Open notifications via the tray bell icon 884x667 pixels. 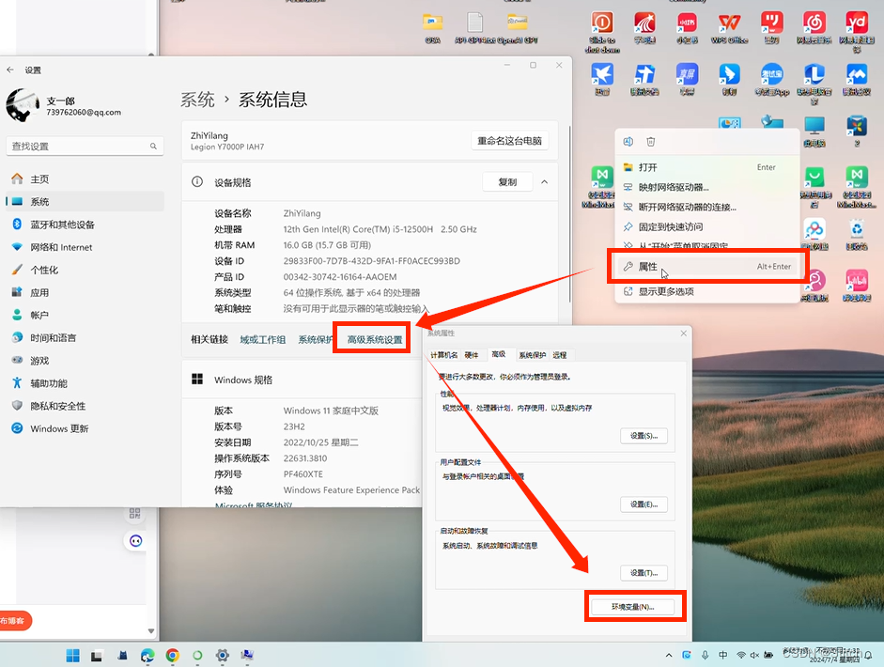click(869, 655)
